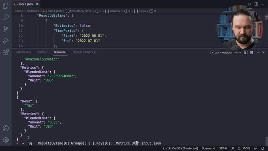The width and height of the screenshot is (268, 151).
Task: Click "AmazonCloudWatch" in terminal output
Action: (42, 59)
